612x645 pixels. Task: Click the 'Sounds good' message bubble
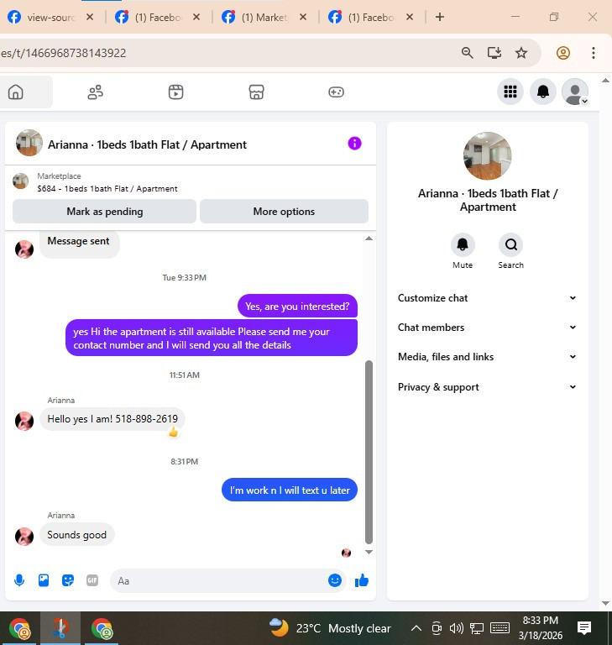click(x=77, y=535)
